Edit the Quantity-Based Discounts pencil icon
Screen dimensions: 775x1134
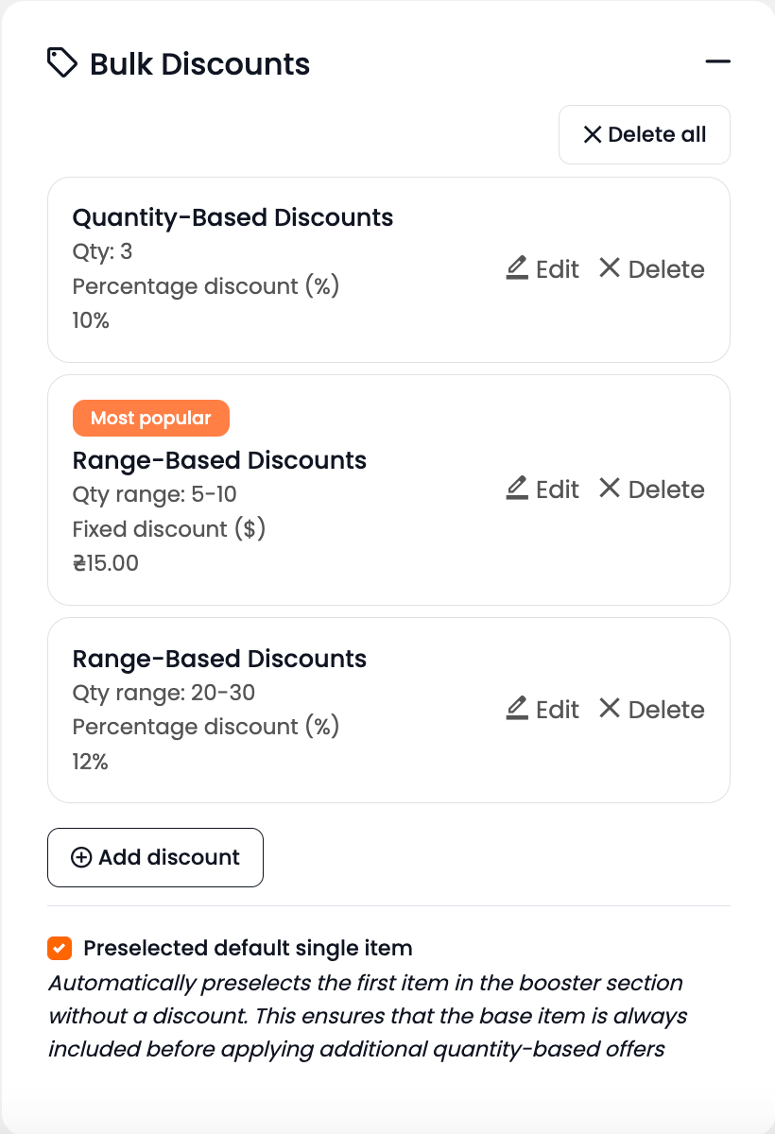(x=517, y=268)
